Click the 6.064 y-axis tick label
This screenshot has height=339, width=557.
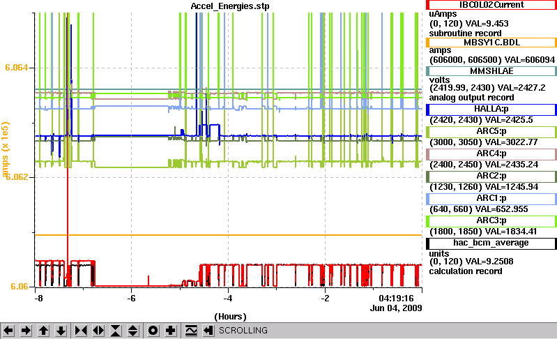16,68
